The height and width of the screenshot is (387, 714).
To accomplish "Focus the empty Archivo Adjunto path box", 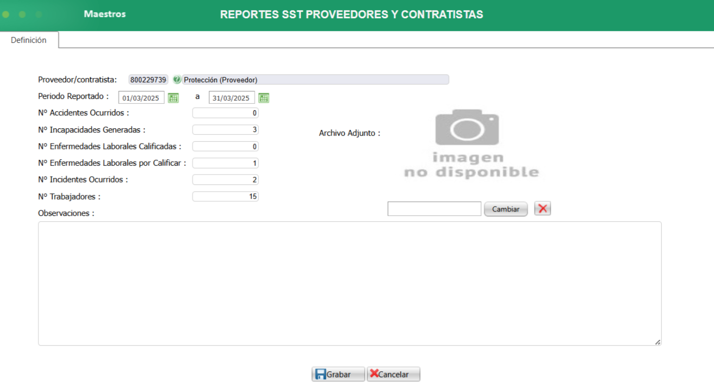I will pos(434,208).
